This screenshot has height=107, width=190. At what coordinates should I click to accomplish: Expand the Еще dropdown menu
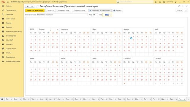tap(179, 11)
